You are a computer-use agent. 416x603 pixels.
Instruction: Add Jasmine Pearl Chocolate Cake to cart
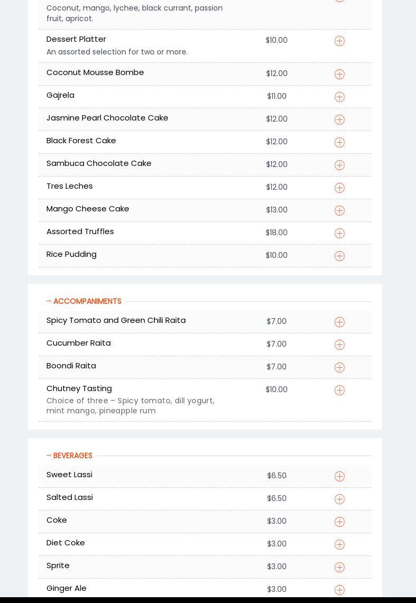pyautogui.click(x=339, y=120)
